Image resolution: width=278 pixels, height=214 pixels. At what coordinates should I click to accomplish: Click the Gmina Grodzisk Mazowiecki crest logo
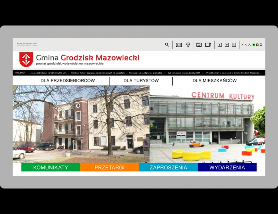tap(26, 59)
